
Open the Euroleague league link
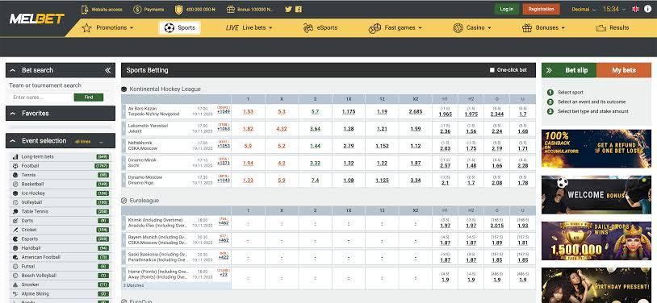click(x=144, y=201)
